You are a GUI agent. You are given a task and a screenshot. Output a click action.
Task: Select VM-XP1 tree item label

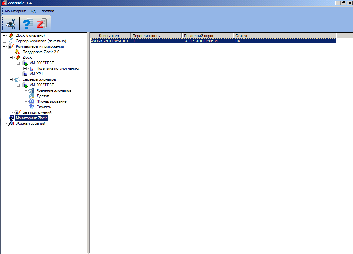tap(36, 74)
